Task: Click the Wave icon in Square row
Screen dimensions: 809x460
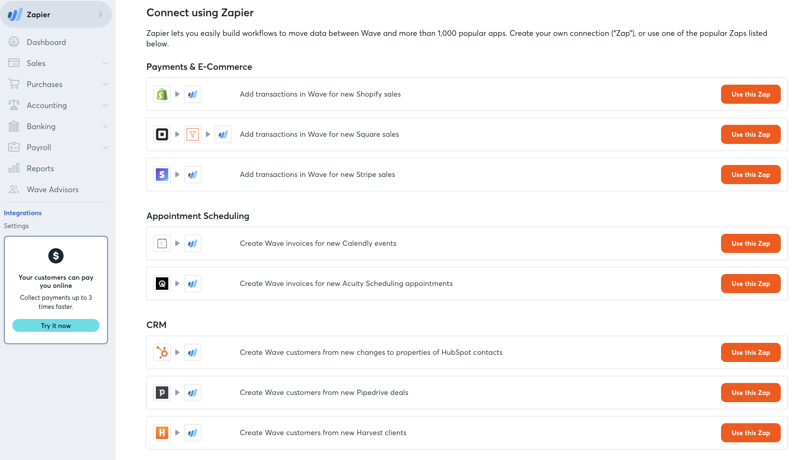Action: [x=223, y=134]
